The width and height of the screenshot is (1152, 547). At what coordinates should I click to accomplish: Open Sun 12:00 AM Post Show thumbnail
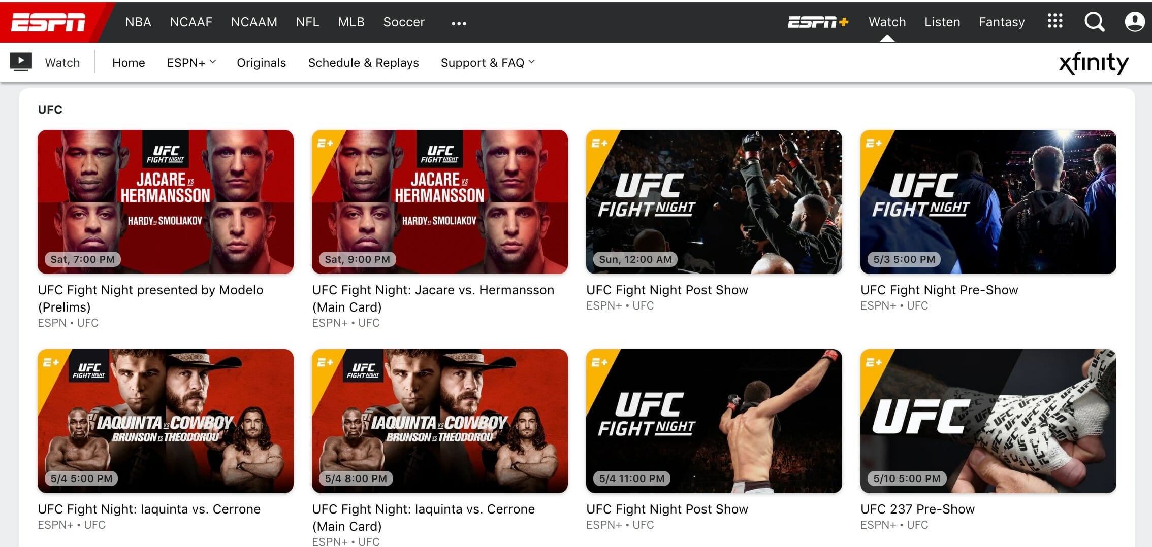714,202
